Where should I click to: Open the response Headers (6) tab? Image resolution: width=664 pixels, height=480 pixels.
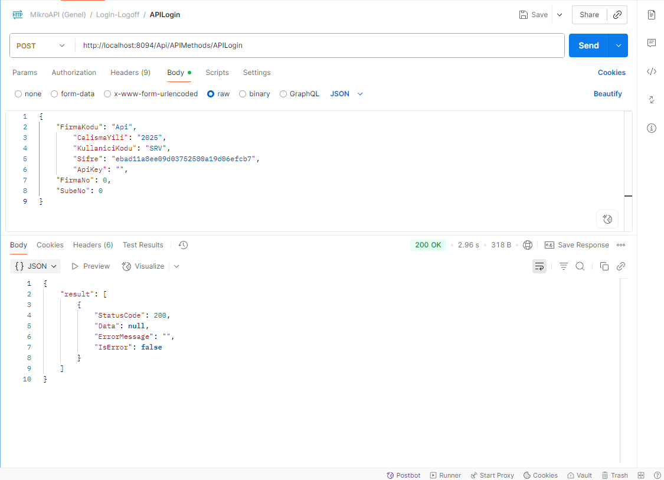93,245
